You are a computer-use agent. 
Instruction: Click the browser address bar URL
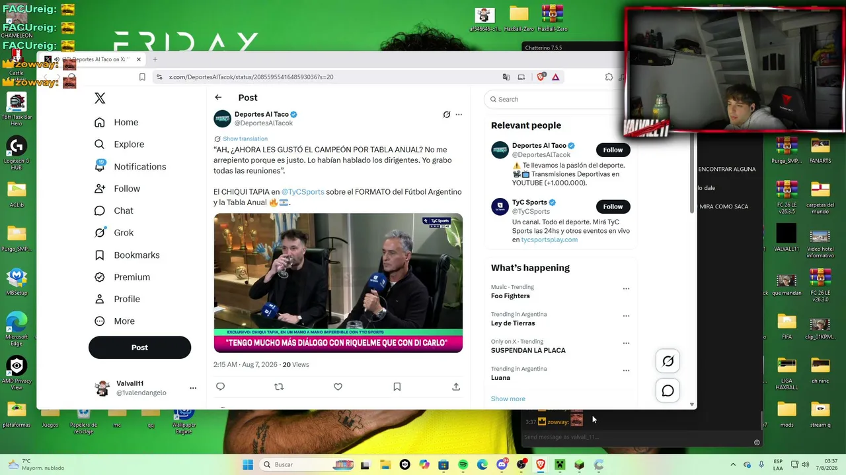[251, 77]
